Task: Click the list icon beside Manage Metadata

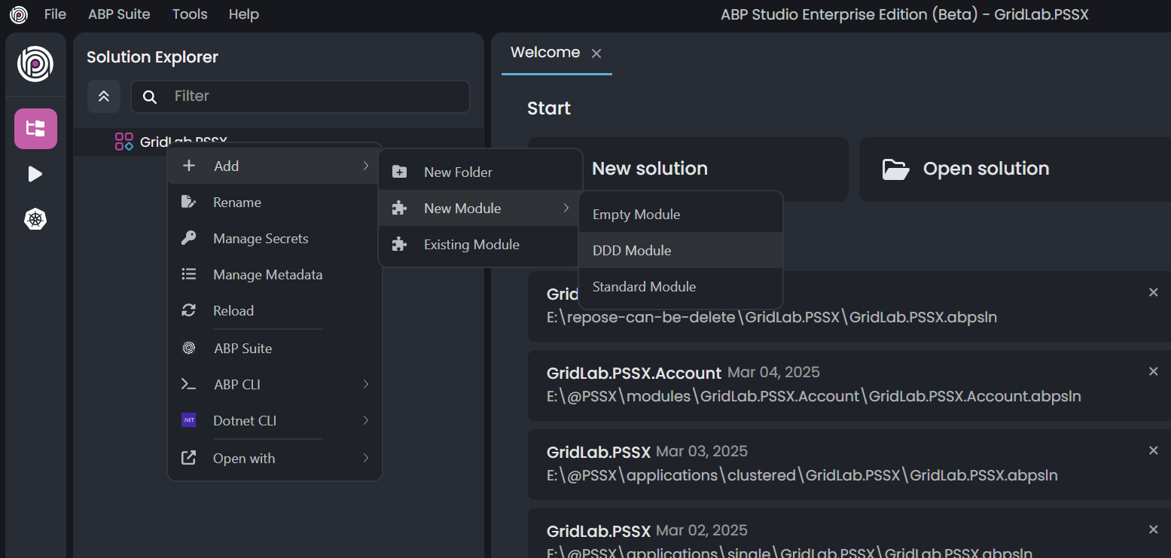Action: (x=189, y=274)
